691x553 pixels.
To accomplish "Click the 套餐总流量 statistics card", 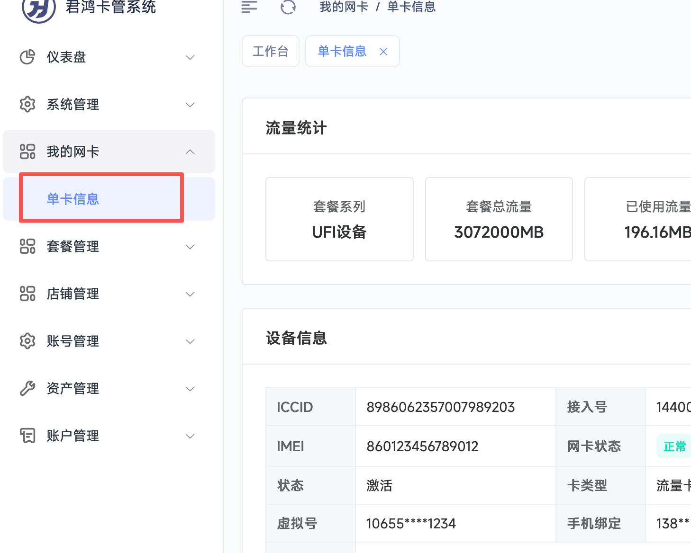I will (x=499, y=219).
